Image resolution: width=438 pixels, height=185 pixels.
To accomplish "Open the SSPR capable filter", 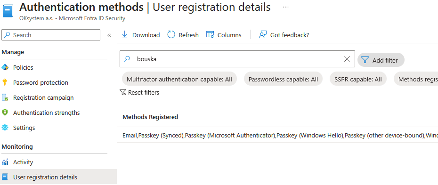I will pos(358,79).
